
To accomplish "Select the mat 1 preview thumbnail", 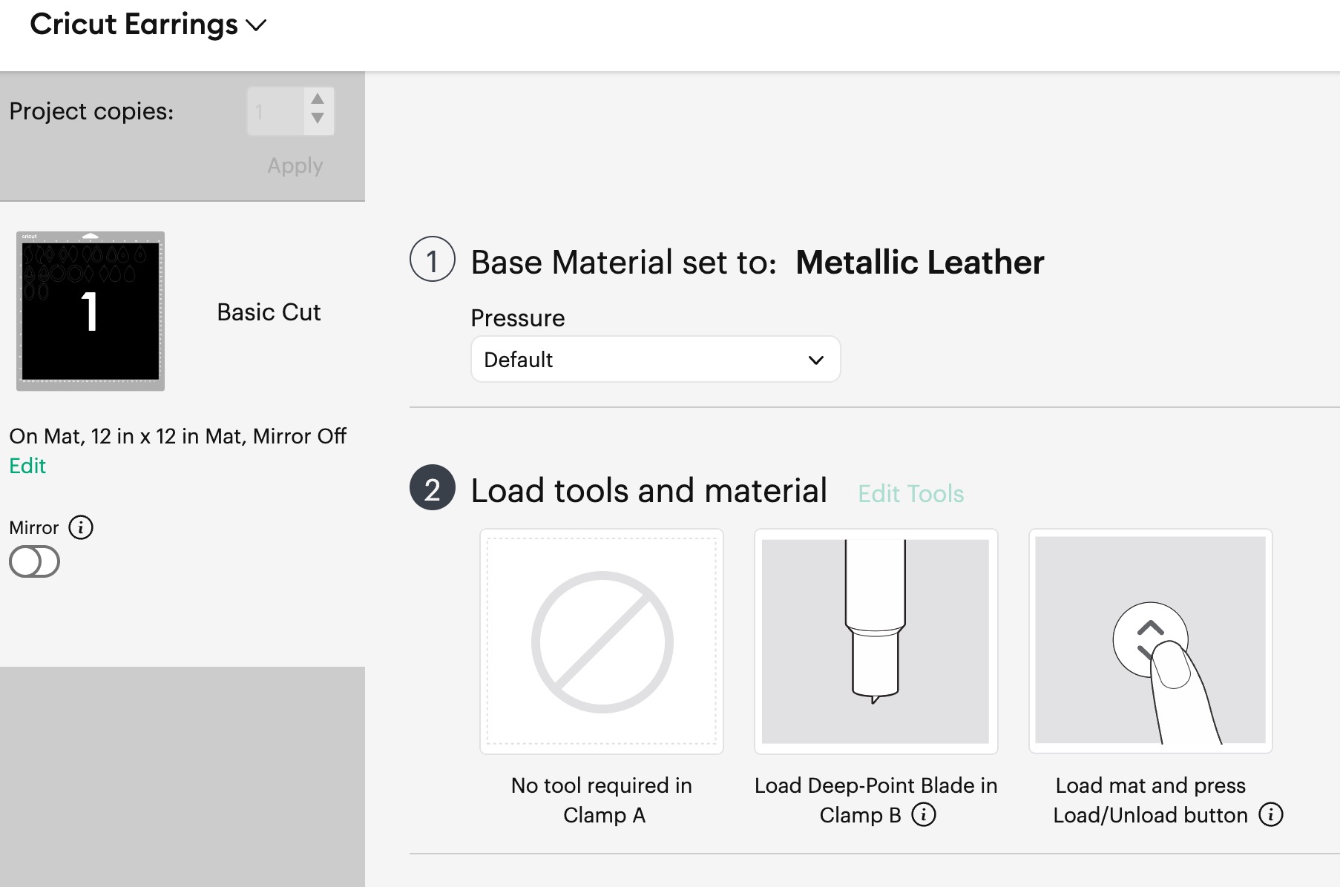I will click(x=91, y=311).
